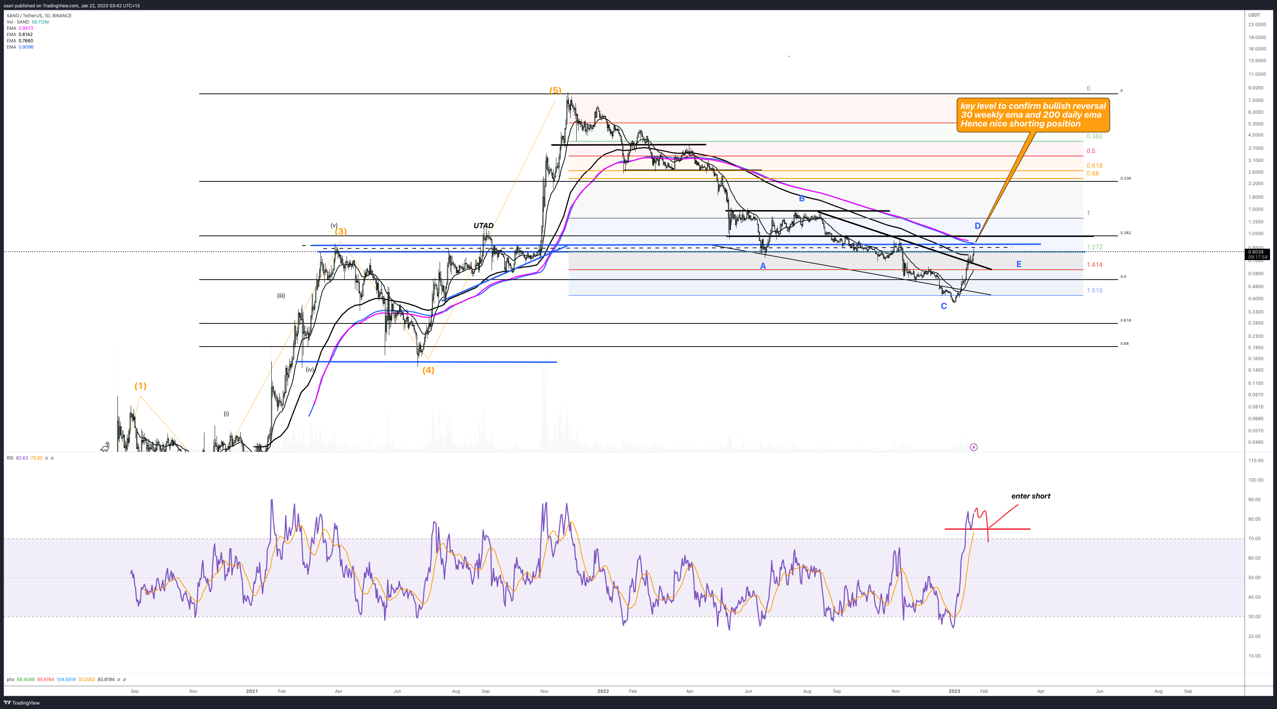Click the blue wave label E
Screen dimensions: 1277x709
1019,264
